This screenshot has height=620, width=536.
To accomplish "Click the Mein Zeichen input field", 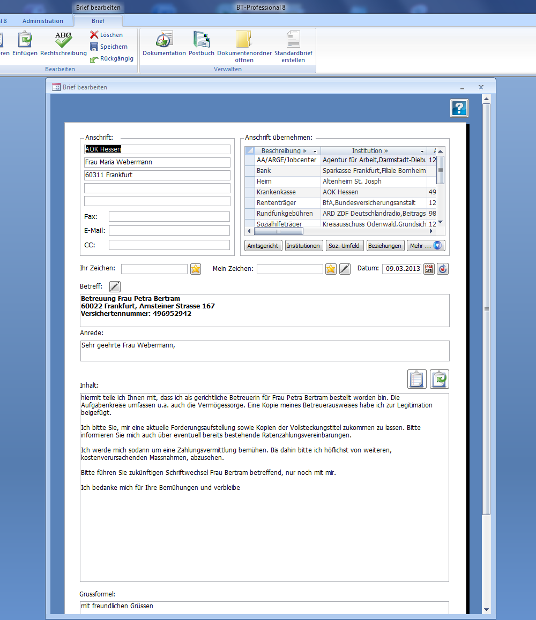I will click(290, 269).
